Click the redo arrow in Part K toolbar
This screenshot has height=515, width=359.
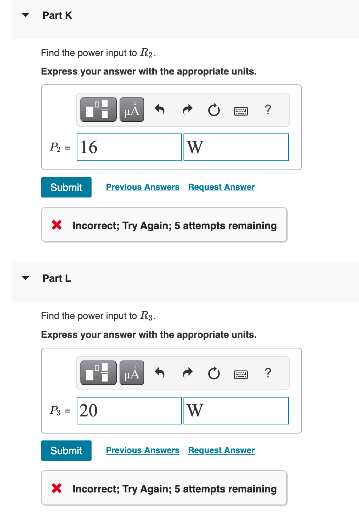pos(187,109)
